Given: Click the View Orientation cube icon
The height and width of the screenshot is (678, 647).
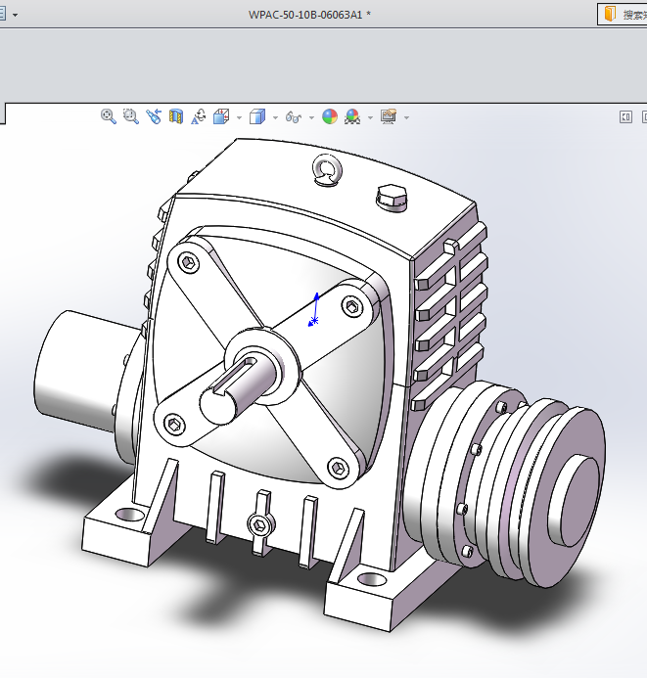Looking at the screenshot, I should tap(221, 116).
